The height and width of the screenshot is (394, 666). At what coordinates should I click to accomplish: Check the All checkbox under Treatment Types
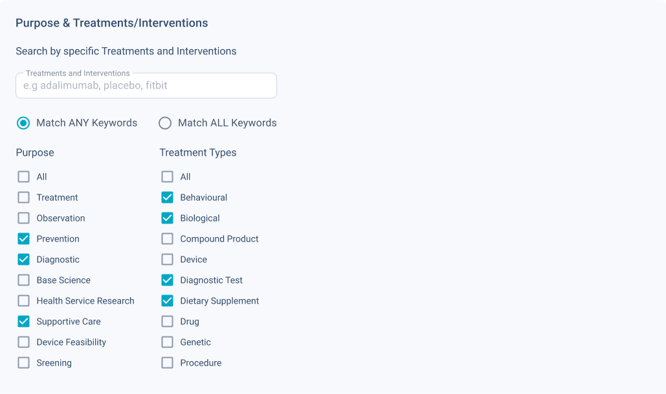[168, 177]
